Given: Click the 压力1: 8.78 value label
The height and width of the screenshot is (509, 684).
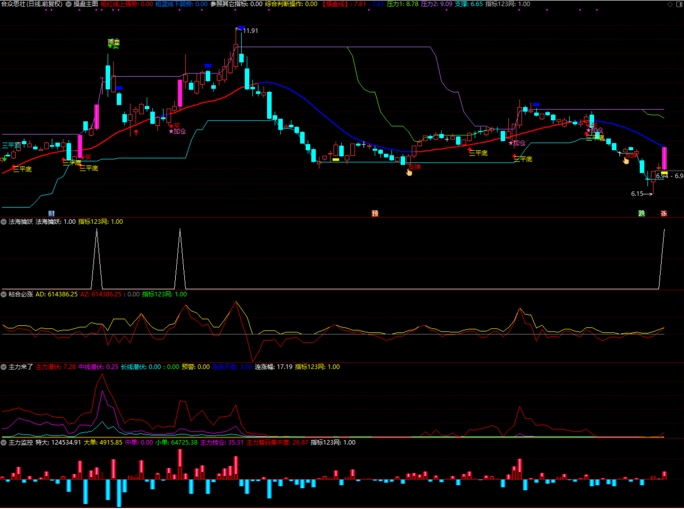Looking at the screenshot, I should pos(402,4).
